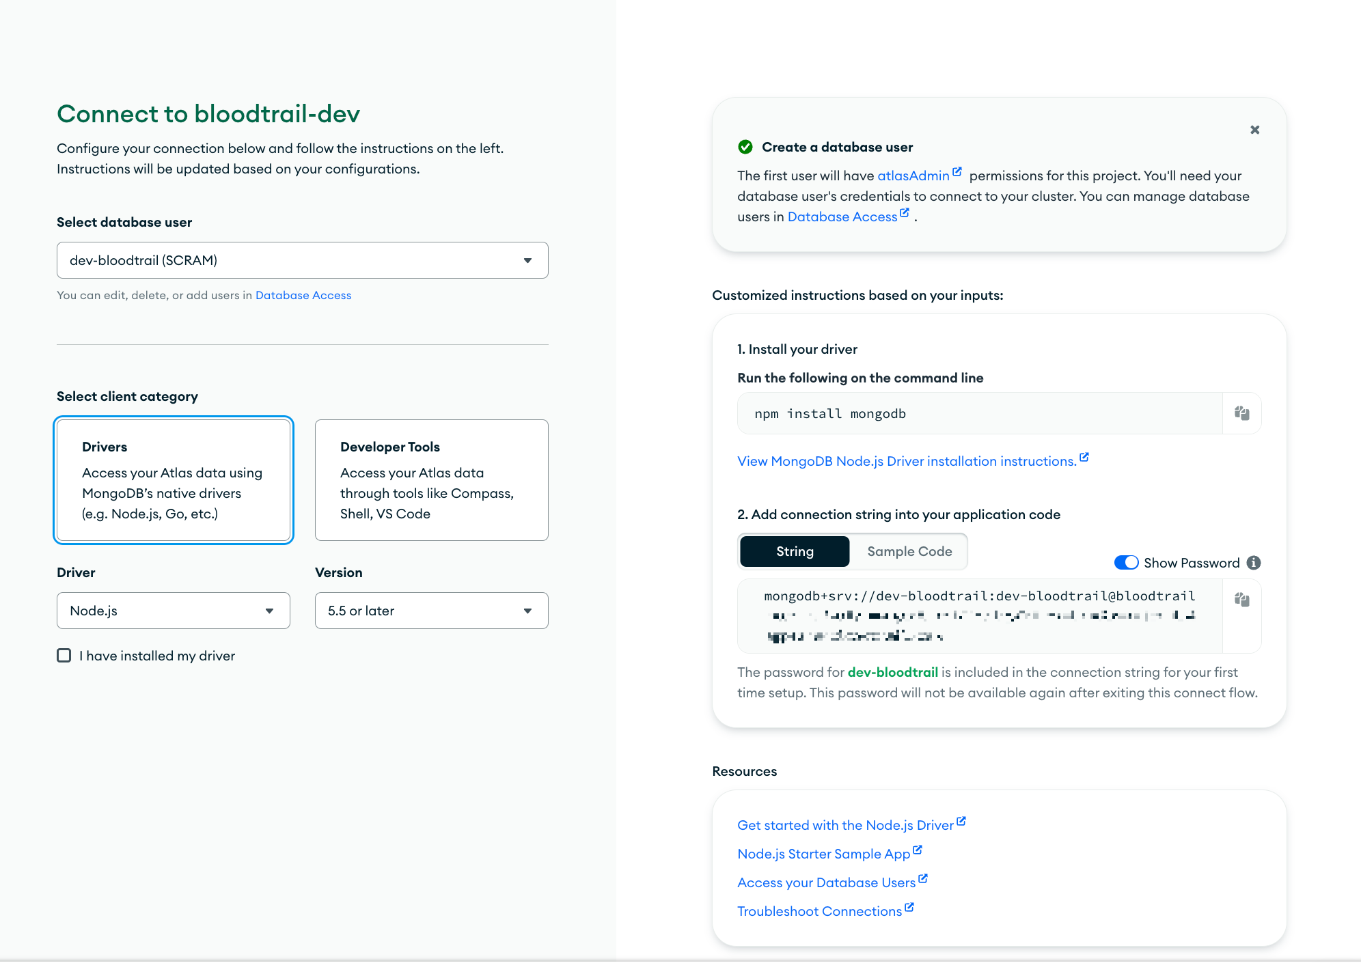Open the database user dropdown
This screenshot has width=1361, height=963.
[302, 260]
